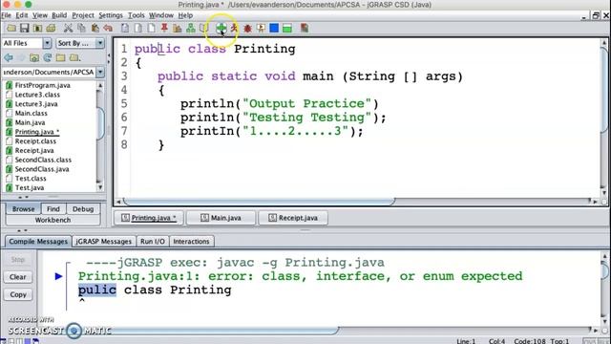Click the compile error line in the messages panel
This screenshot has height=344, width=611.
click(x=300, y=276)
